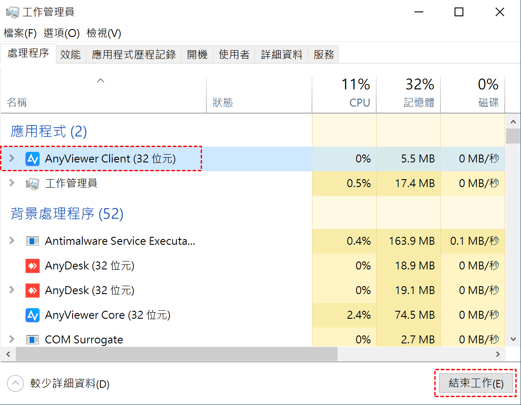This screenshot has height=405, width=521.
Task: Expand the 工作管理員 process entry
Action: point(12,183)
